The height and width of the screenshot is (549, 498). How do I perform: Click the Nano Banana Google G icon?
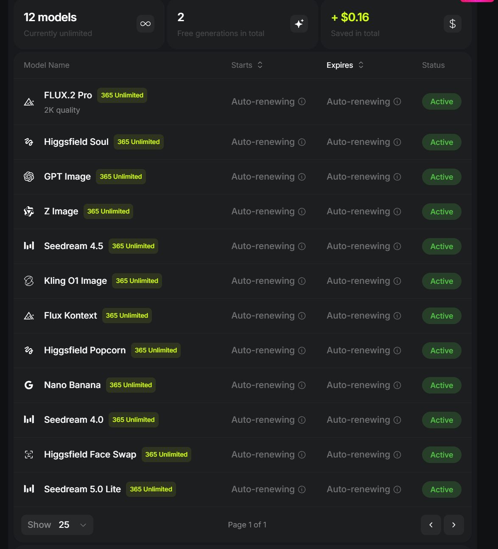point(29,385)
